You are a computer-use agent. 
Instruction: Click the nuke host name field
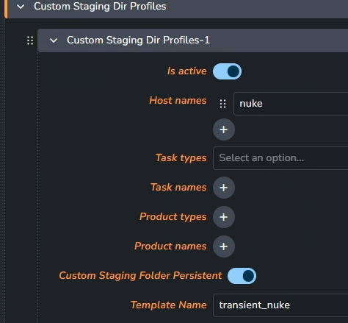pyautogui.click(x=291, y=104)
